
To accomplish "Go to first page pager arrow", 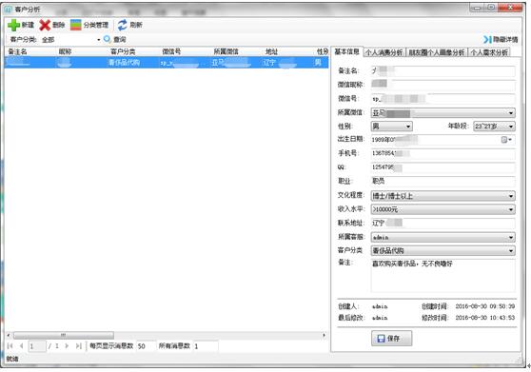I will pos(10,346).
